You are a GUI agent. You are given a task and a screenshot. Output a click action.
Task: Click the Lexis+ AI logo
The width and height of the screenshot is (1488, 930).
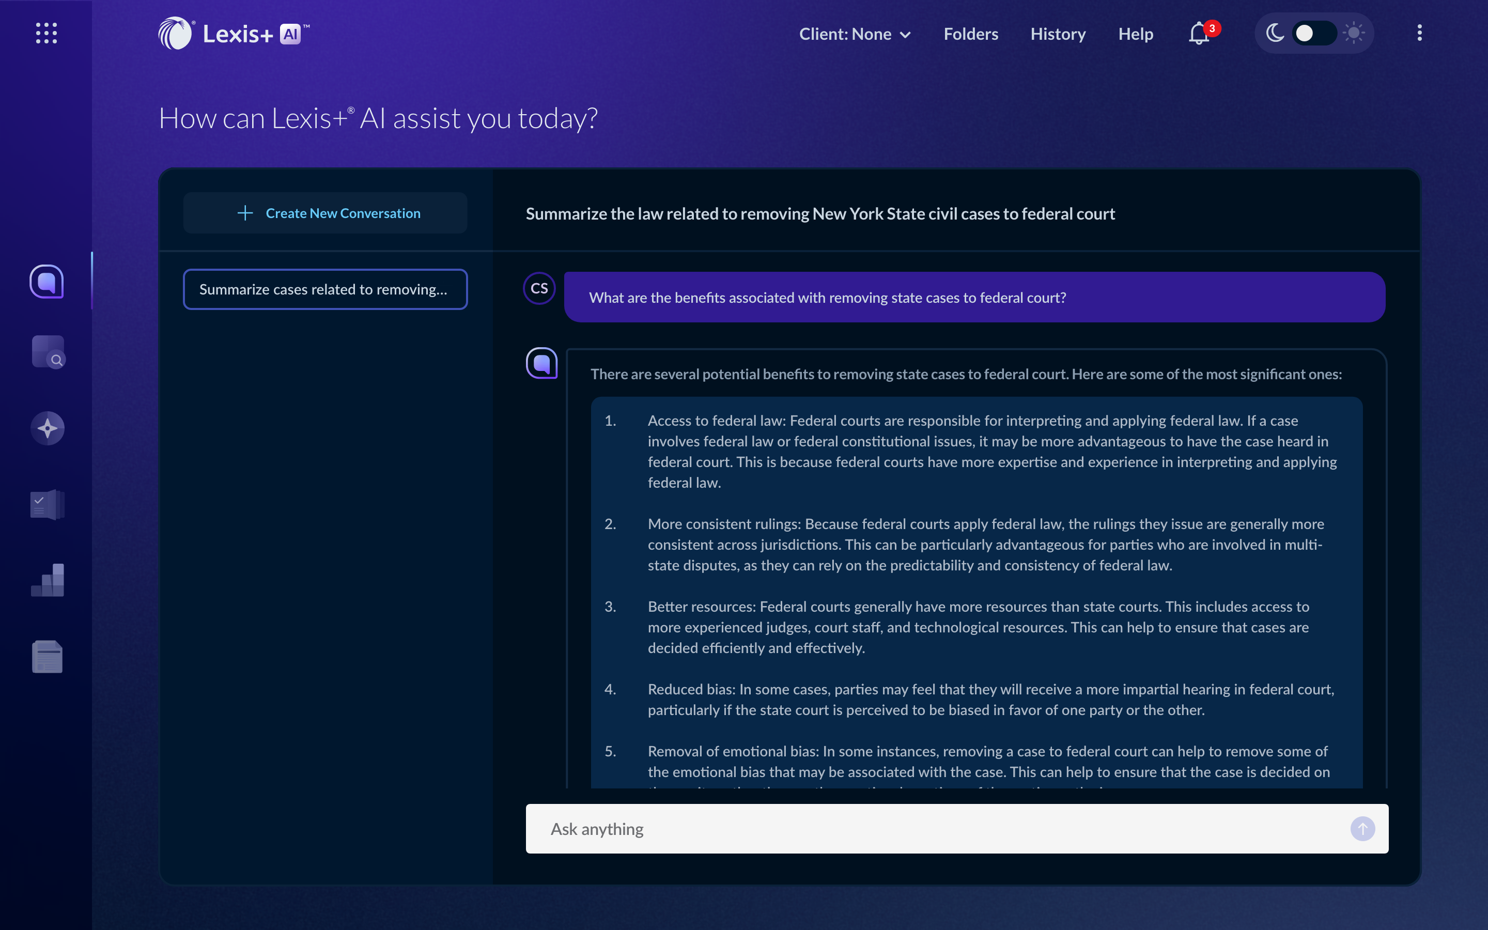(234, 33)
